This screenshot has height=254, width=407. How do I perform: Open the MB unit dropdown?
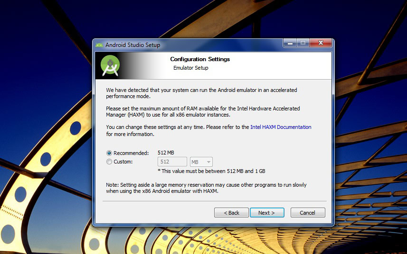(x=201, y=162)
